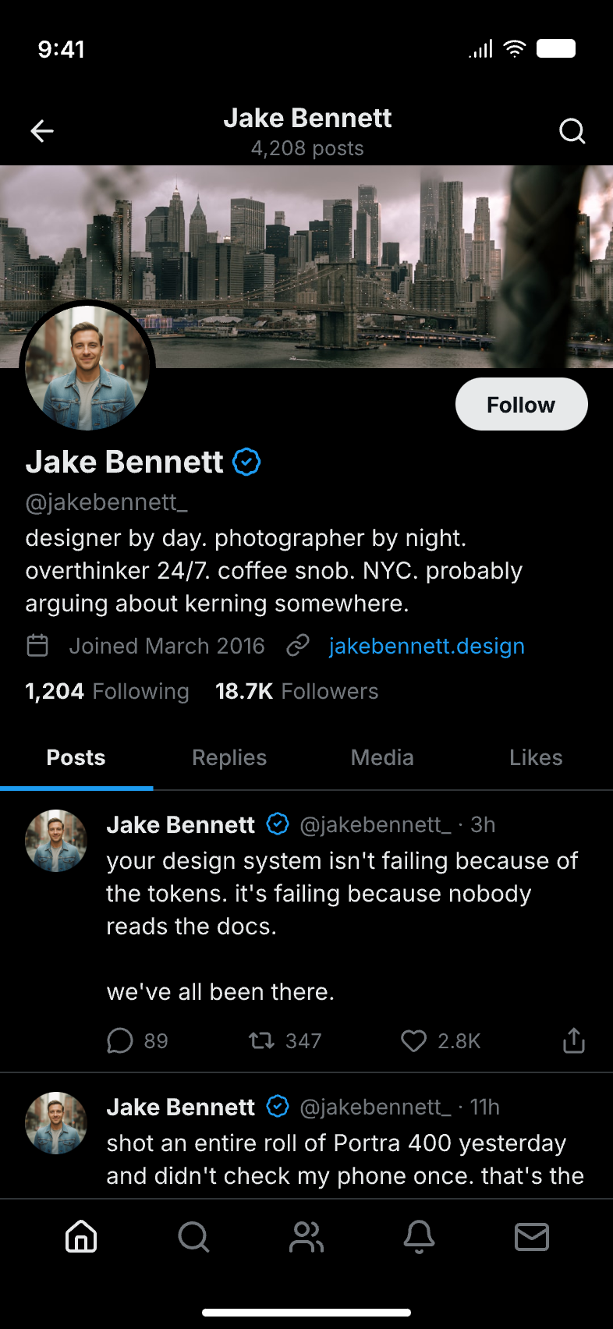
Task: Open Communities in bottom navigation
Action: click(x=306, y=1236)
